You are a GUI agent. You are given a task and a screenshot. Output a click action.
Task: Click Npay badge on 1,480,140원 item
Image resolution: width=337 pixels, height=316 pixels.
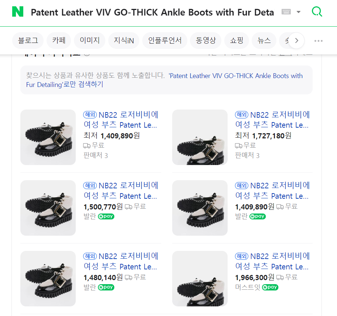tap(106, 287)
